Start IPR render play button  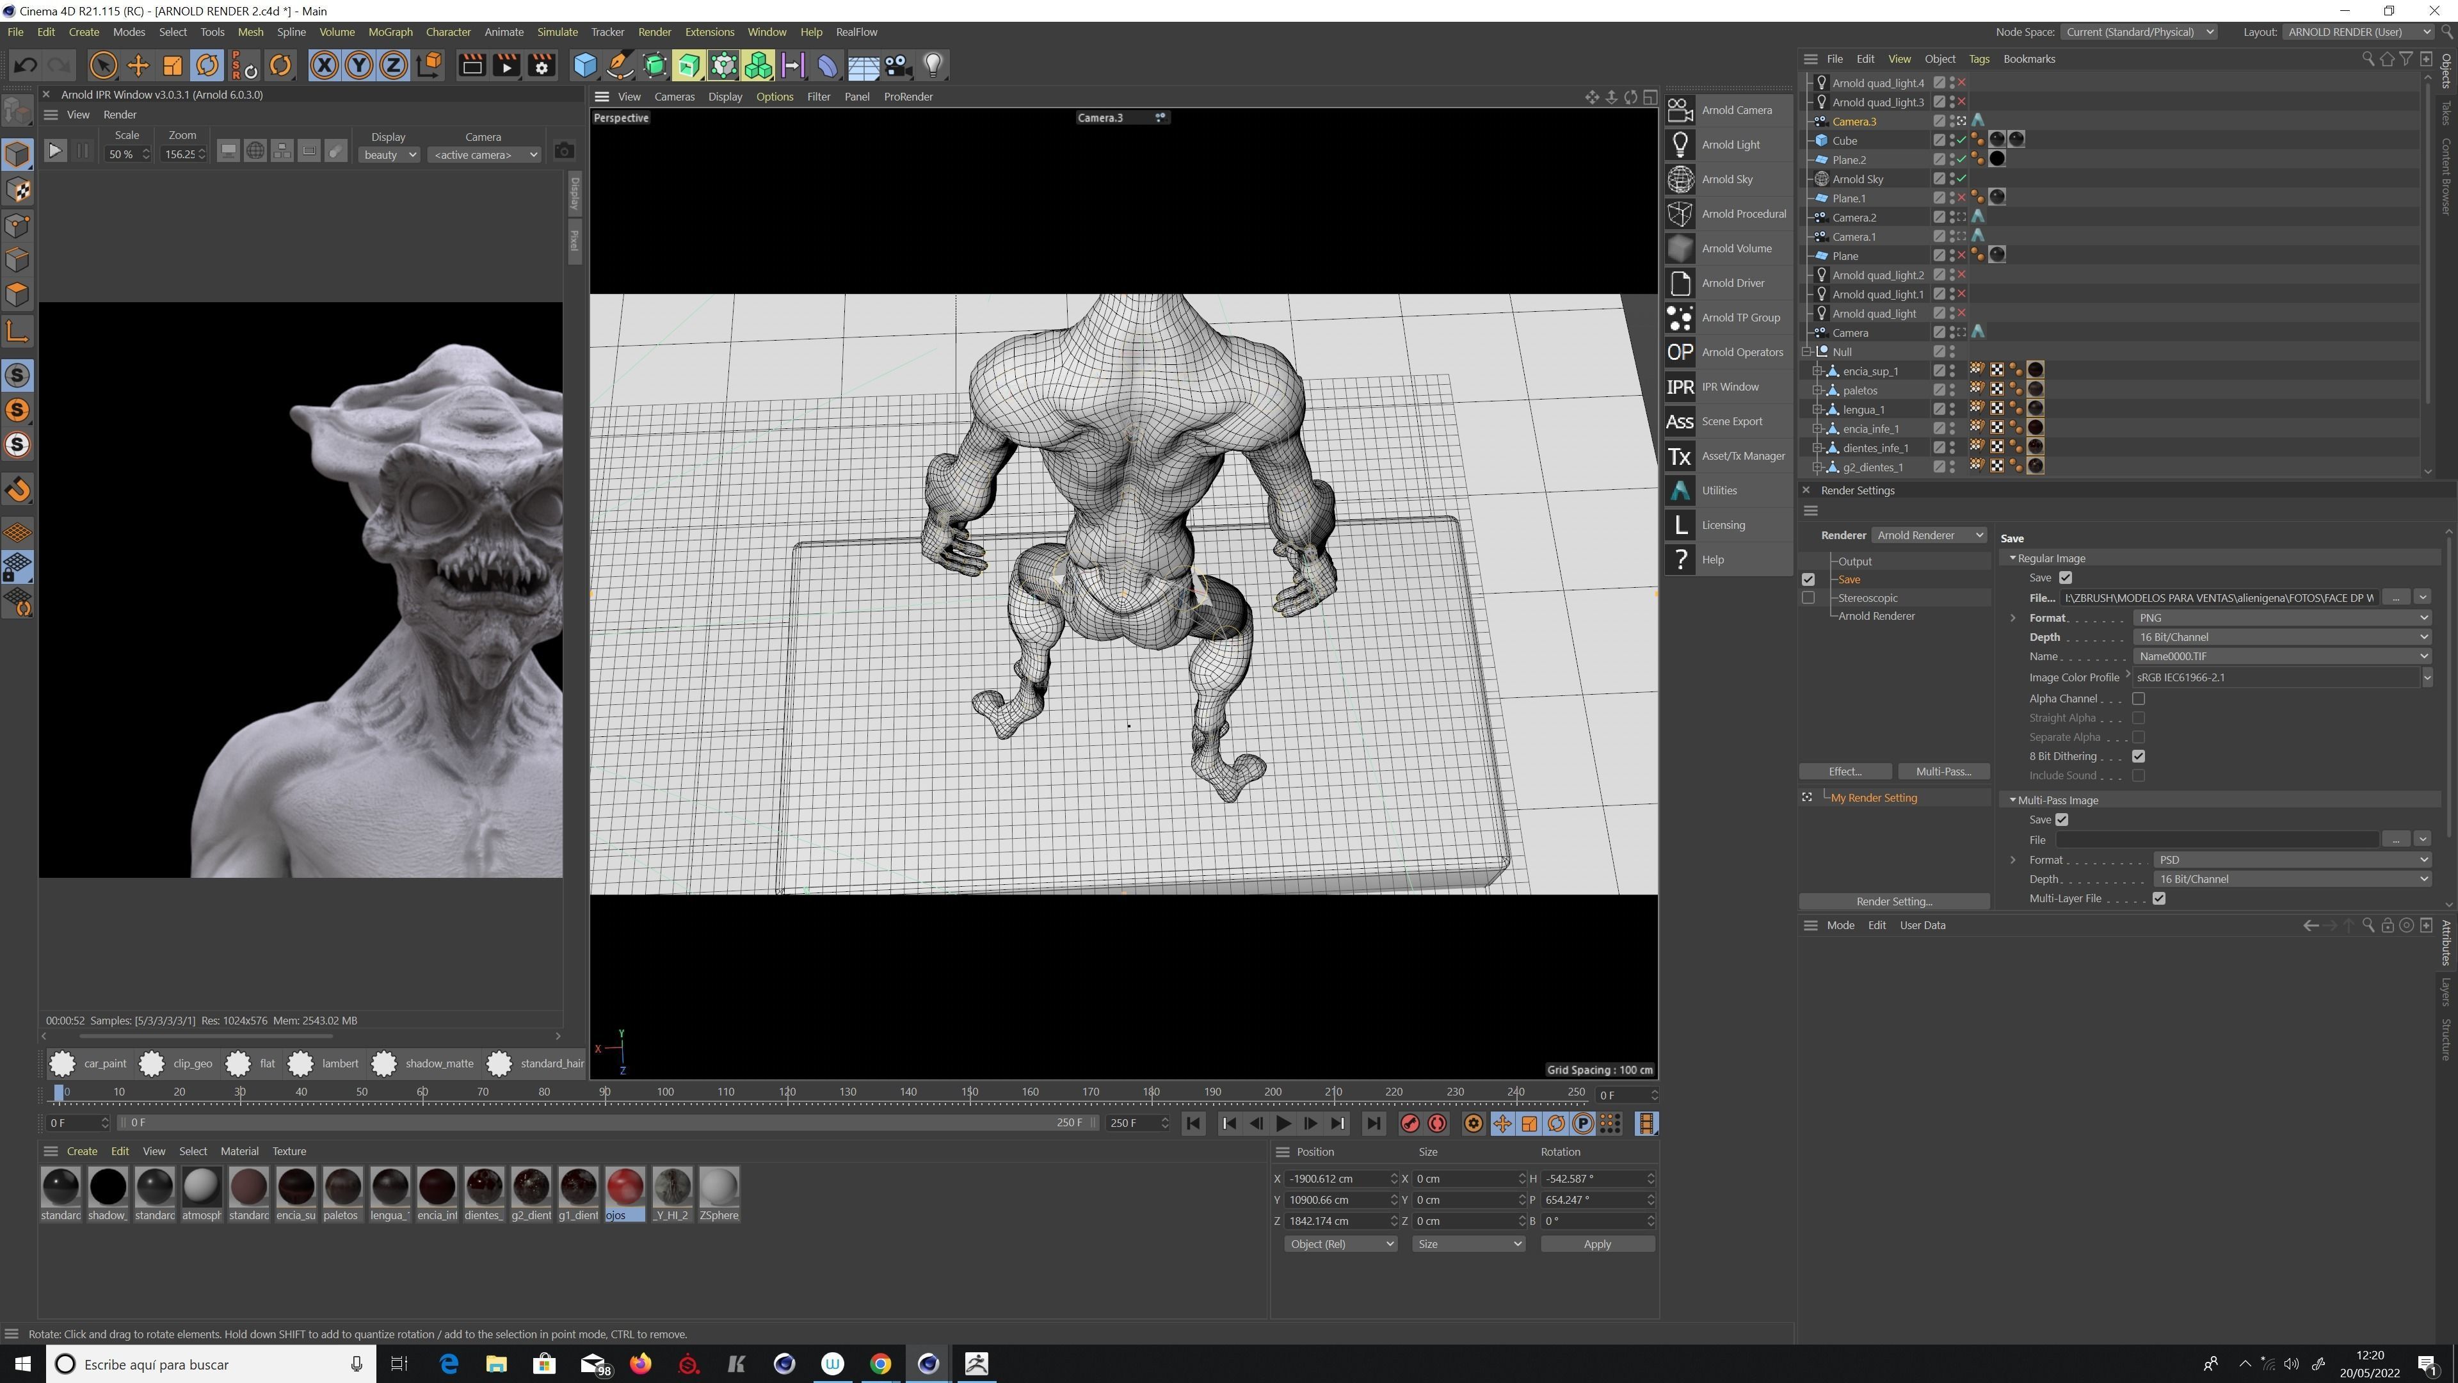[55, 151]
